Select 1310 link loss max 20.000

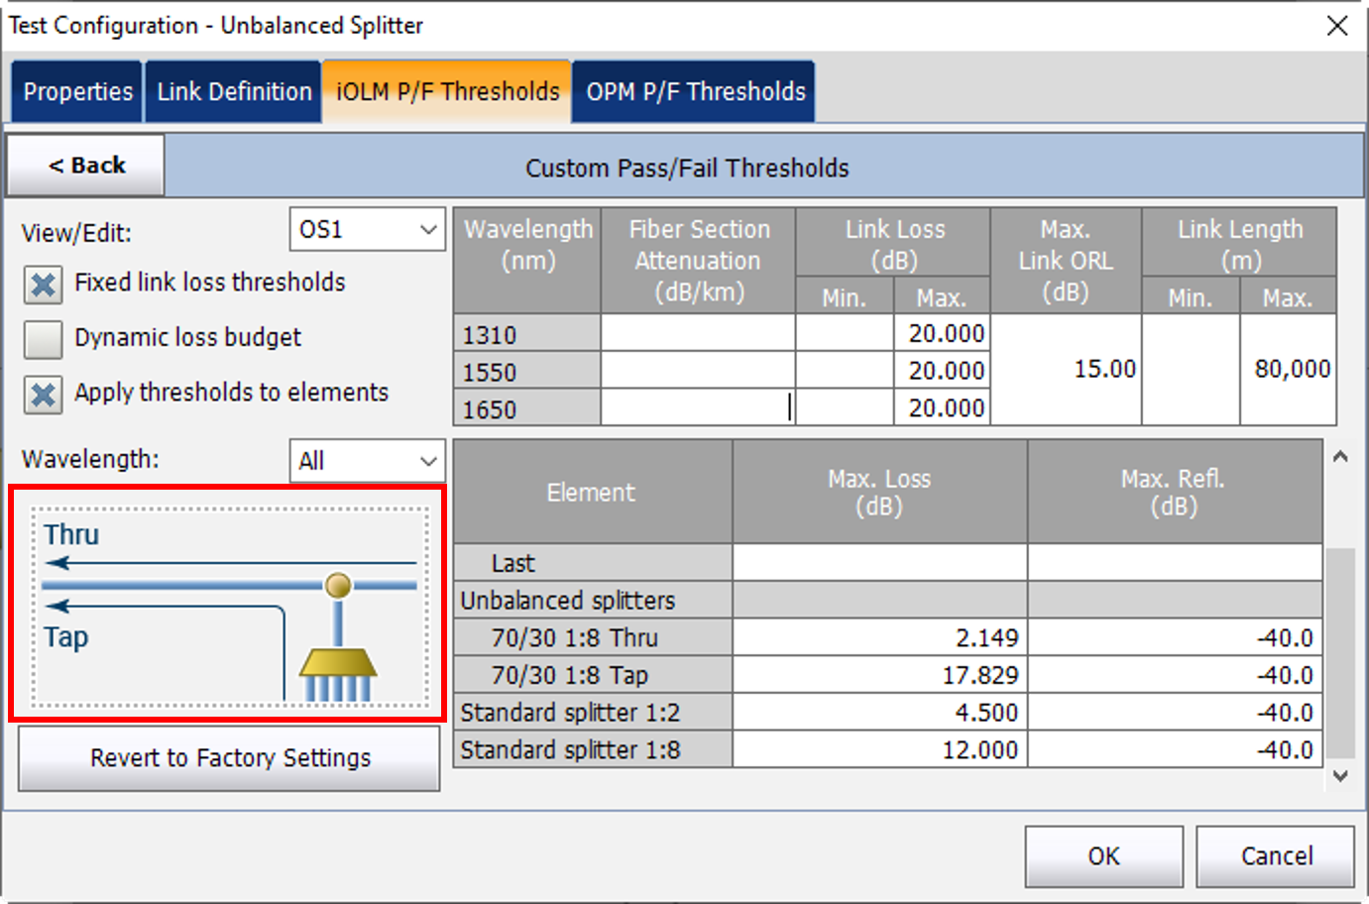(x=942, y=334)
